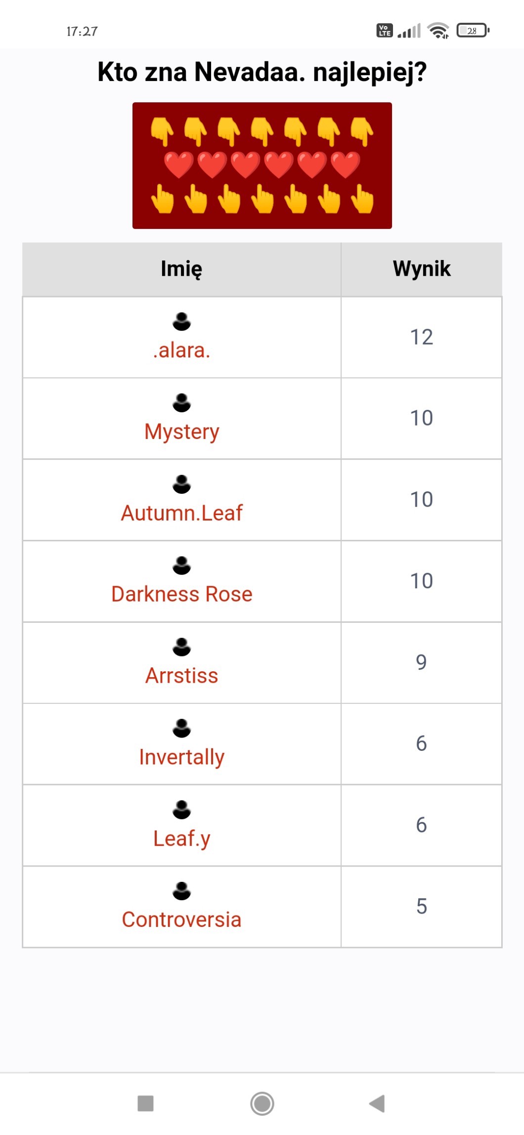
Task: Open the Mystery profile link
Action: pyautogui.click(x=181, y=432)
